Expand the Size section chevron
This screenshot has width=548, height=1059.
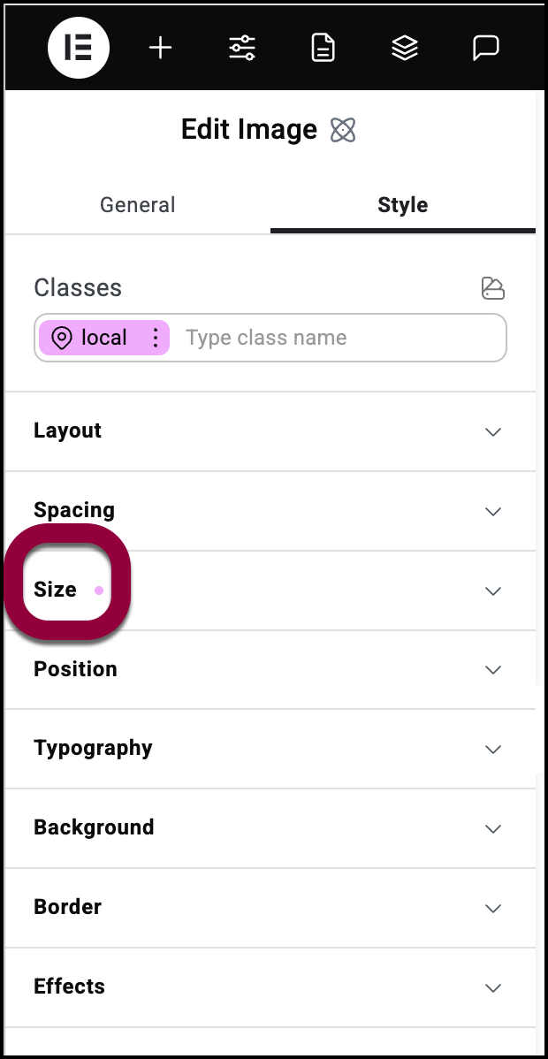(x=493, y=591)
